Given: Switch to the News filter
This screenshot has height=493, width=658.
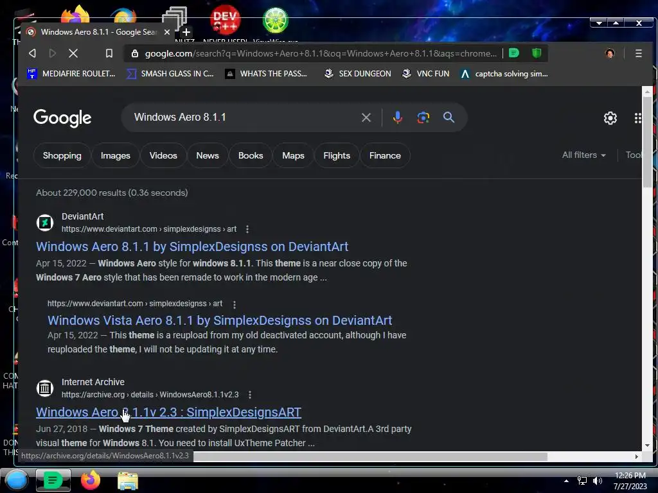Looking at the screenshot, I should [x=208, y=155].
